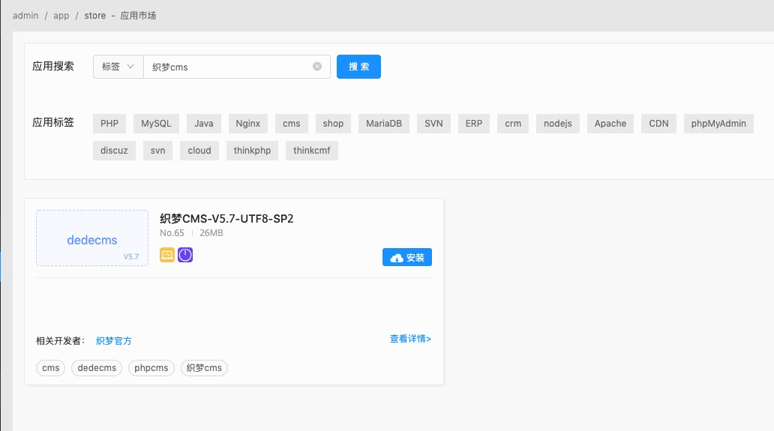Filter by the Apache tag
Screen dimensions: 774x431
pyautogui.click(x=610, y=123)
